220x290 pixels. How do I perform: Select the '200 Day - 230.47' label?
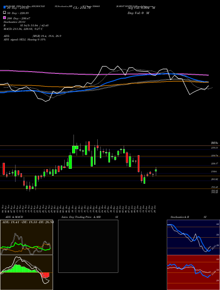click(18, 18)
